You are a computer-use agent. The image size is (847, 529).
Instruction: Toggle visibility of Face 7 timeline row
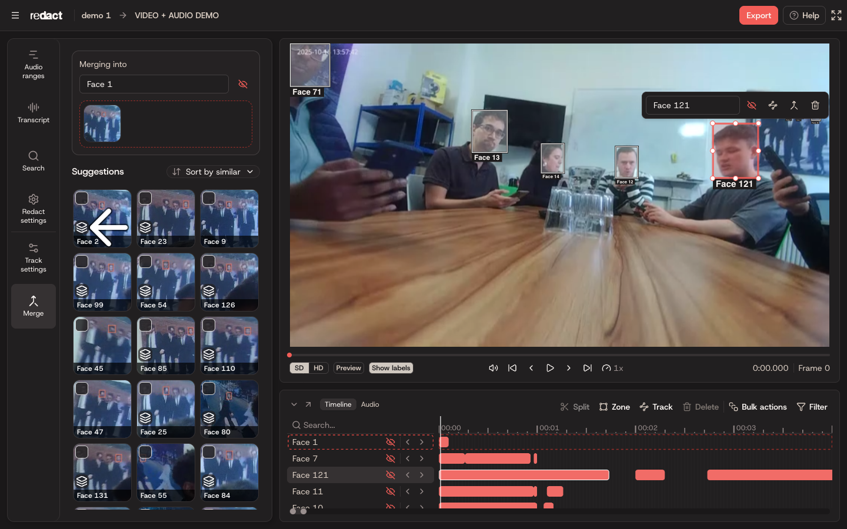(x=391, y=458)
